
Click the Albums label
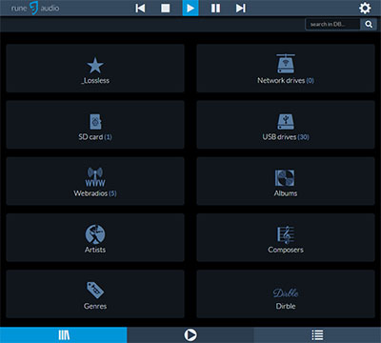coord(286,193)
